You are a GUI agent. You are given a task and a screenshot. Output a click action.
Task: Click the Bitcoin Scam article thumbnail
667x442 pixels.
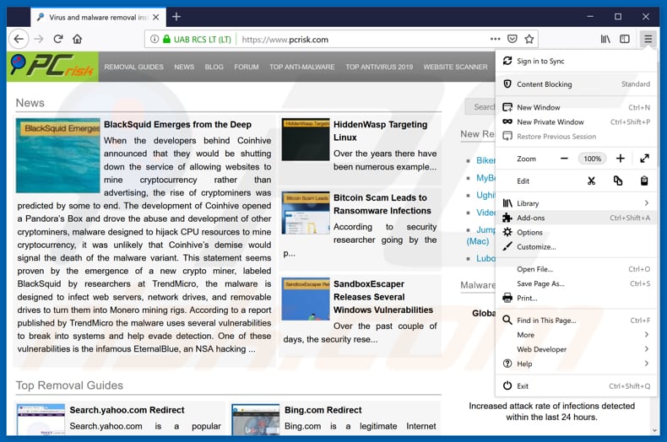click(306, 213)
